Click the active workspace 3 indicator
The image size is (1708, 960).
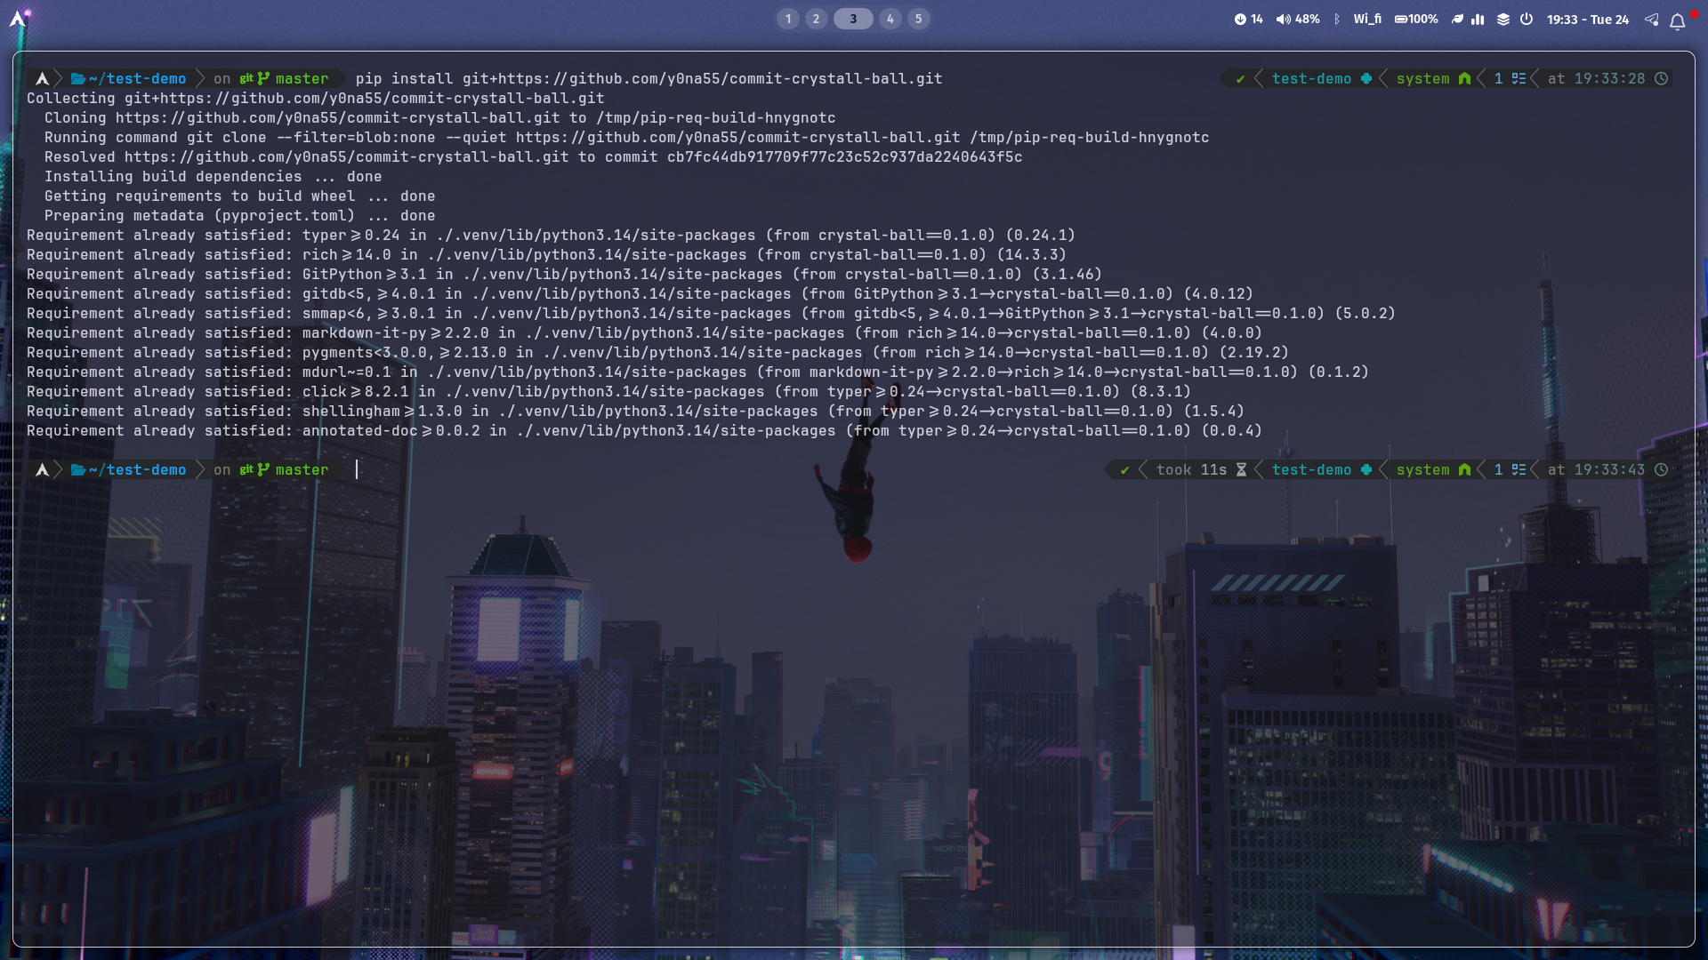point(853,19)
